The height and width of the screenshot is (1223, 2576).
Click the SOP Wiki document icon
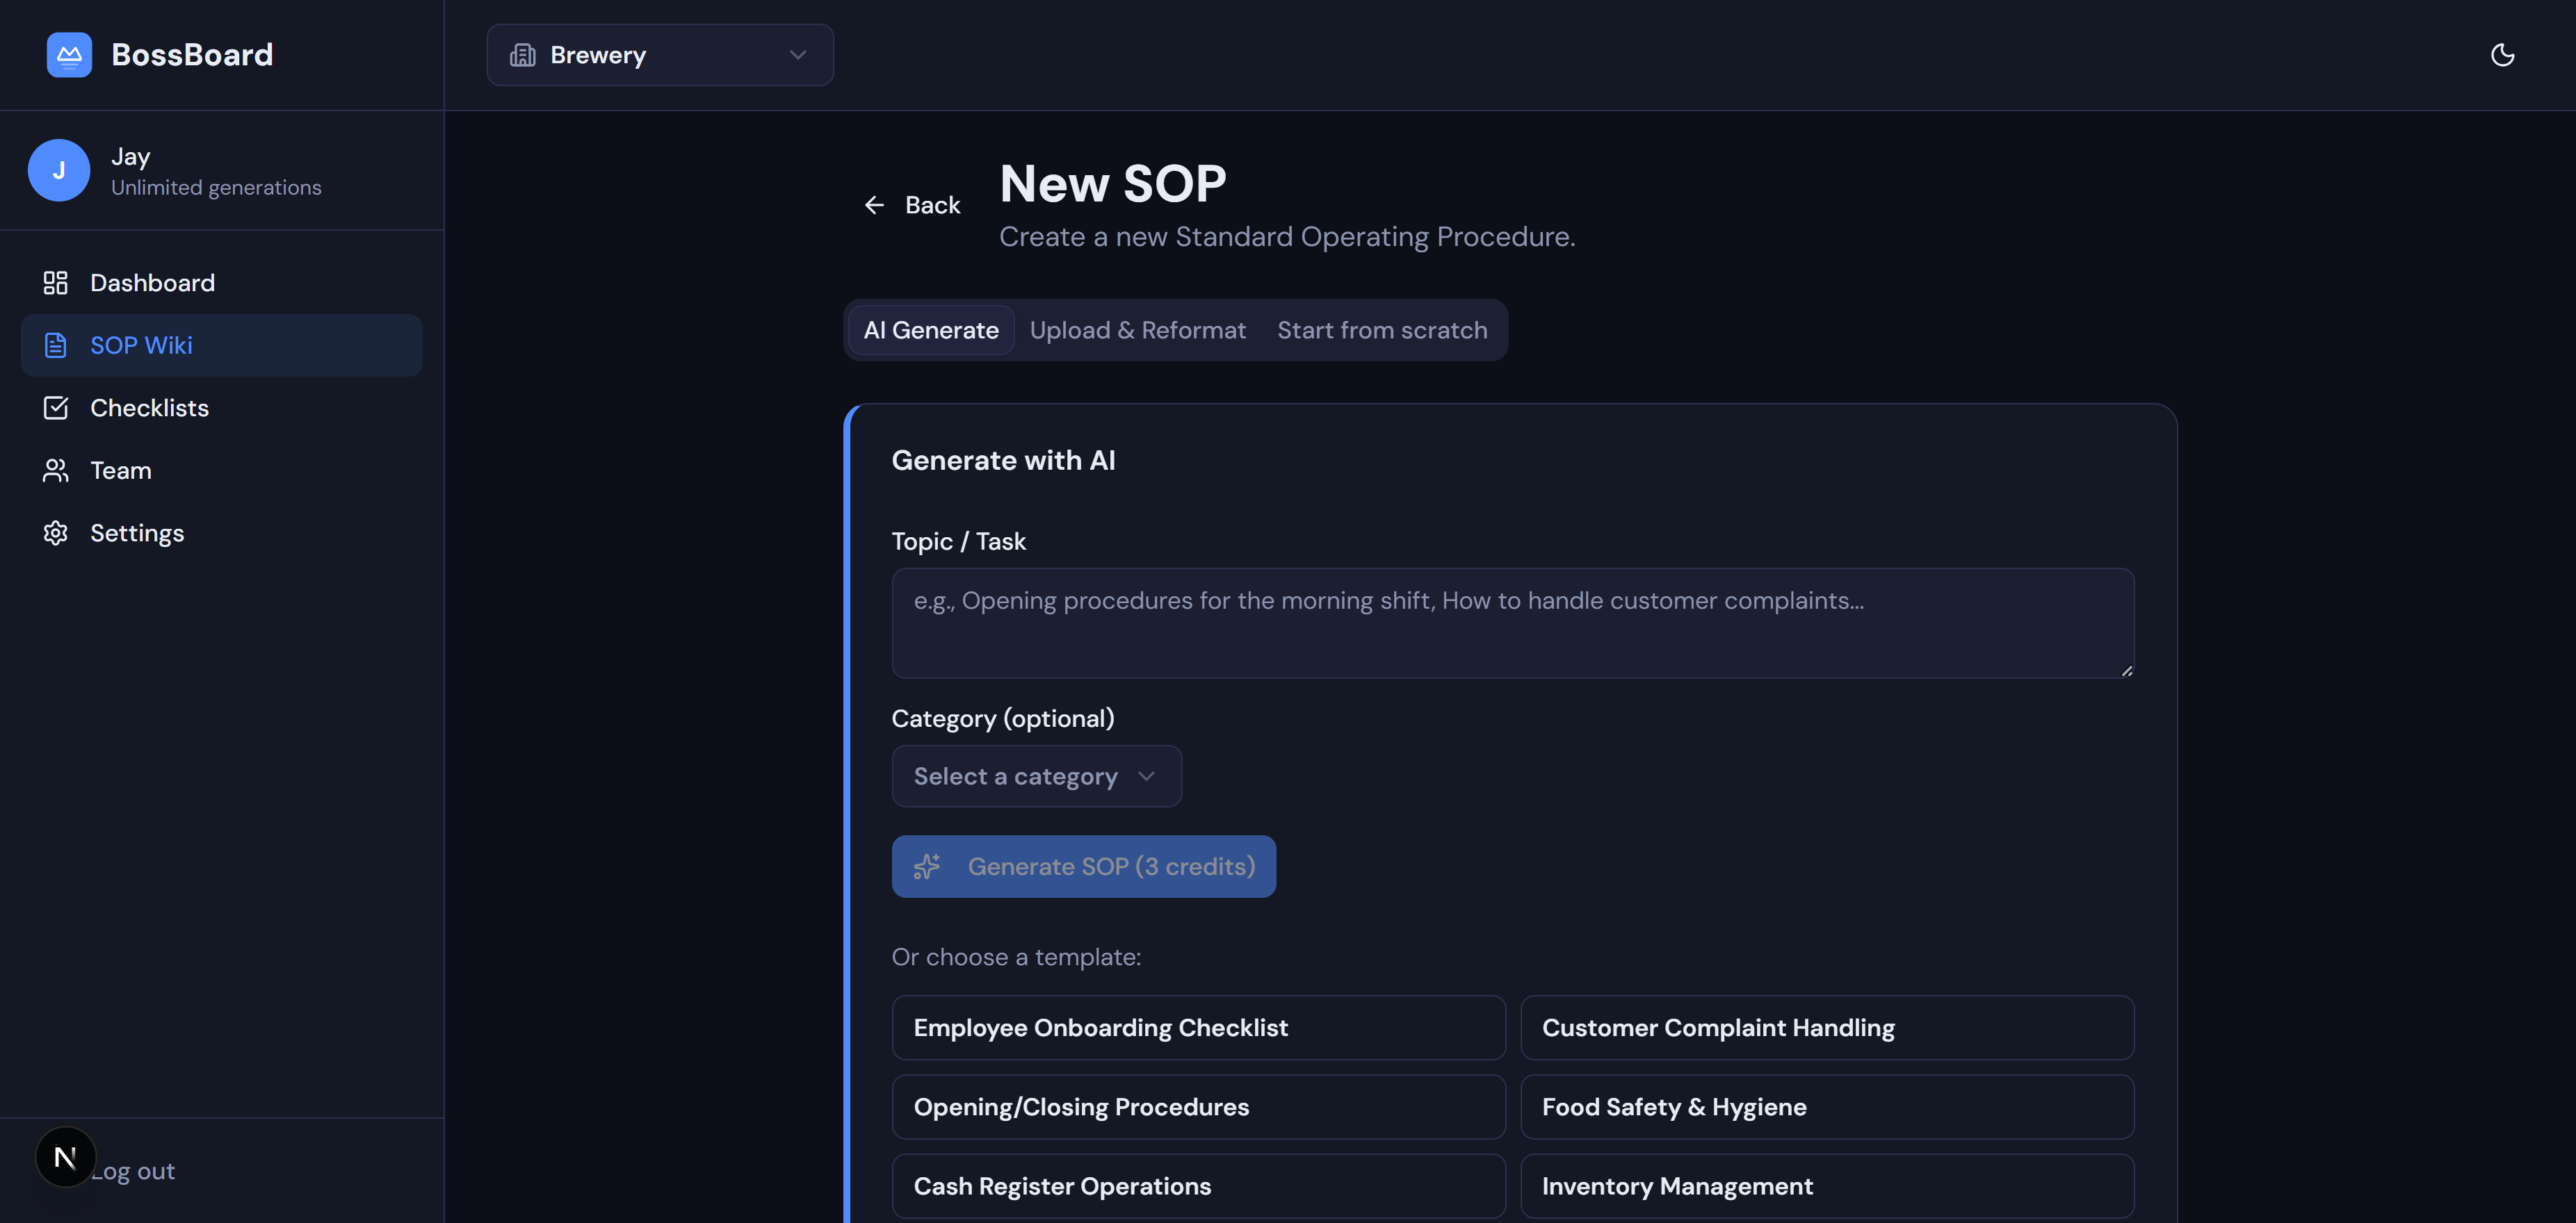pyautogui.click(x=56, y=346)
